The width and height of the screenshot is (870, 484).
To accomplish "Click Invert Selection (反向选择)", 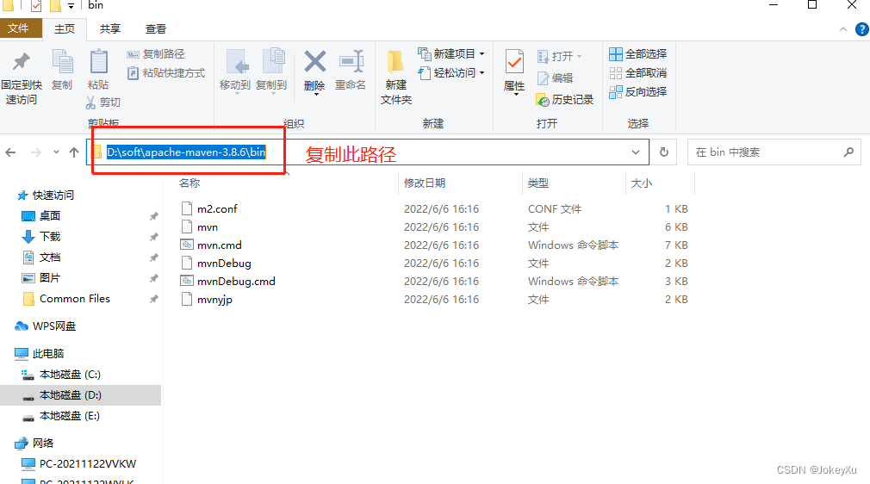I will tap(638, 91).
